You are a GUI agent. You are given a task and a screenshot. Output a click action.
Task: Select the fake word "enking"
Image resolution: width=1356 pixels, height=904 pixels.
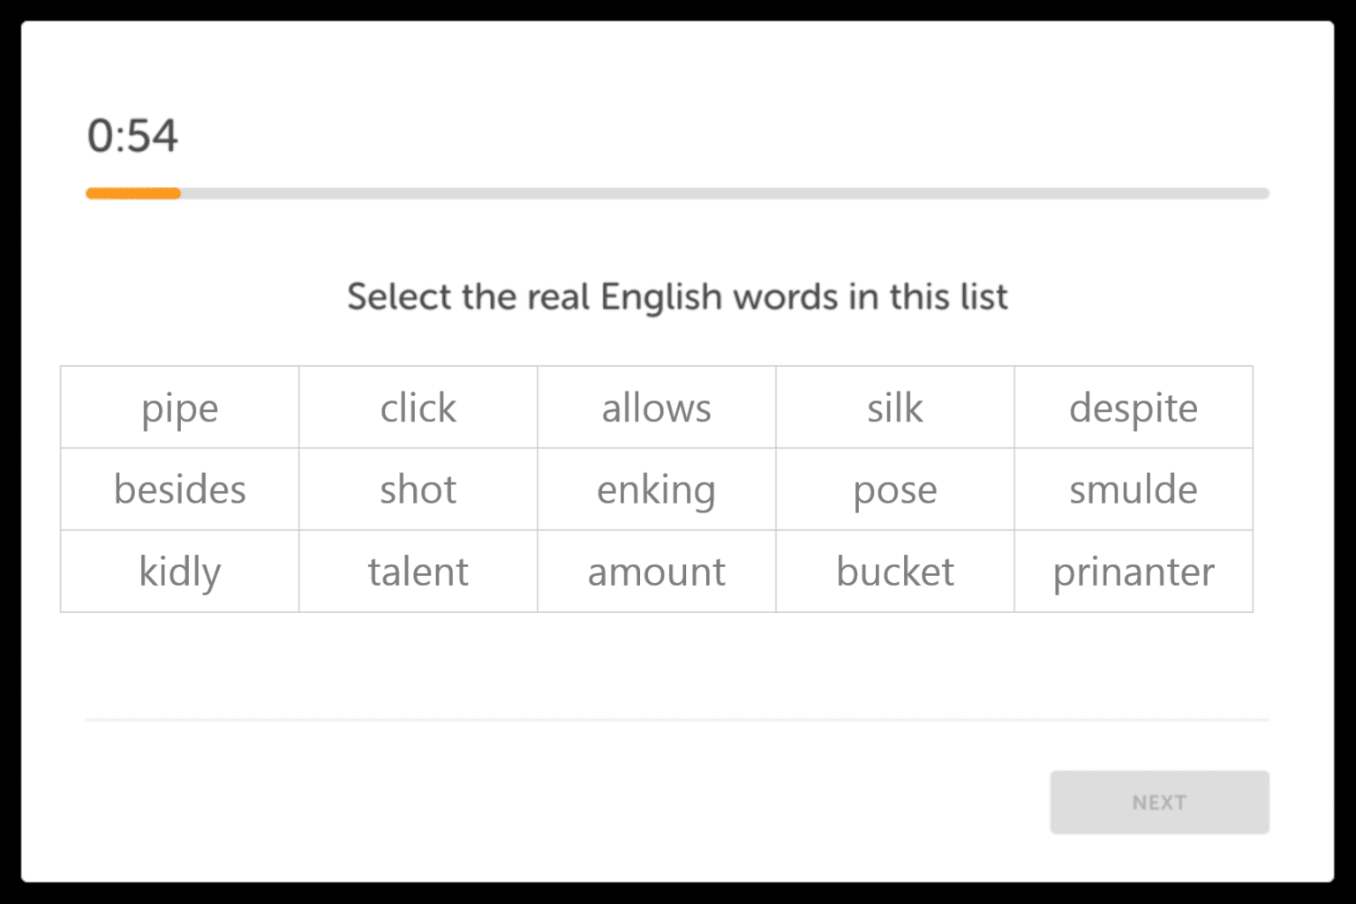(656, 489)
